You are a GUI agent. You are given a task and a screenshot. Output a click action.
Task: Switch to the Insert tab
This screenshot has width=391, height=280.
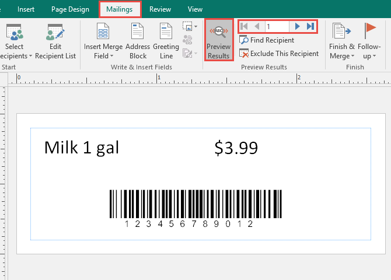26,9
